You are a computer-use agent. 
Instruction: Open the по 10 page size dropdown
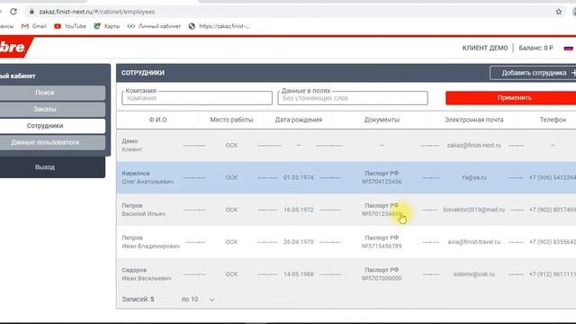(x=198, y=300)
